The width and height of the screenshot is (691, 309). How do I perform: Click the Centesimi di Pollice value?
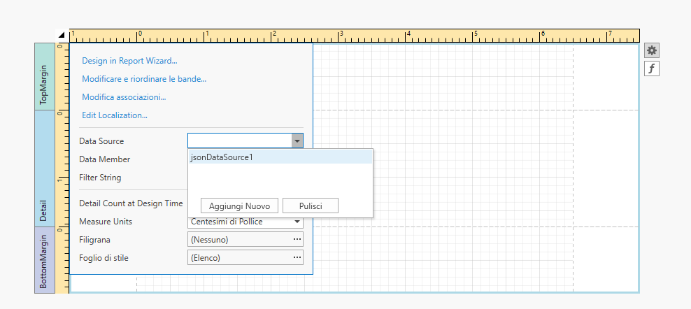(227, 222)
